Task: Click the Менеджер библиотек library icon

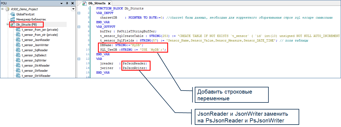Action: 13,19
